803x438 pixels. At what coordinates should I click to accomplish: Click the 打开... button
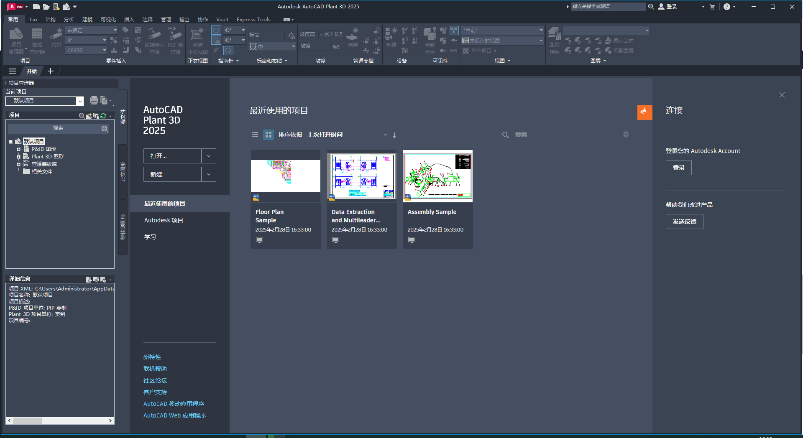(172, 156)
